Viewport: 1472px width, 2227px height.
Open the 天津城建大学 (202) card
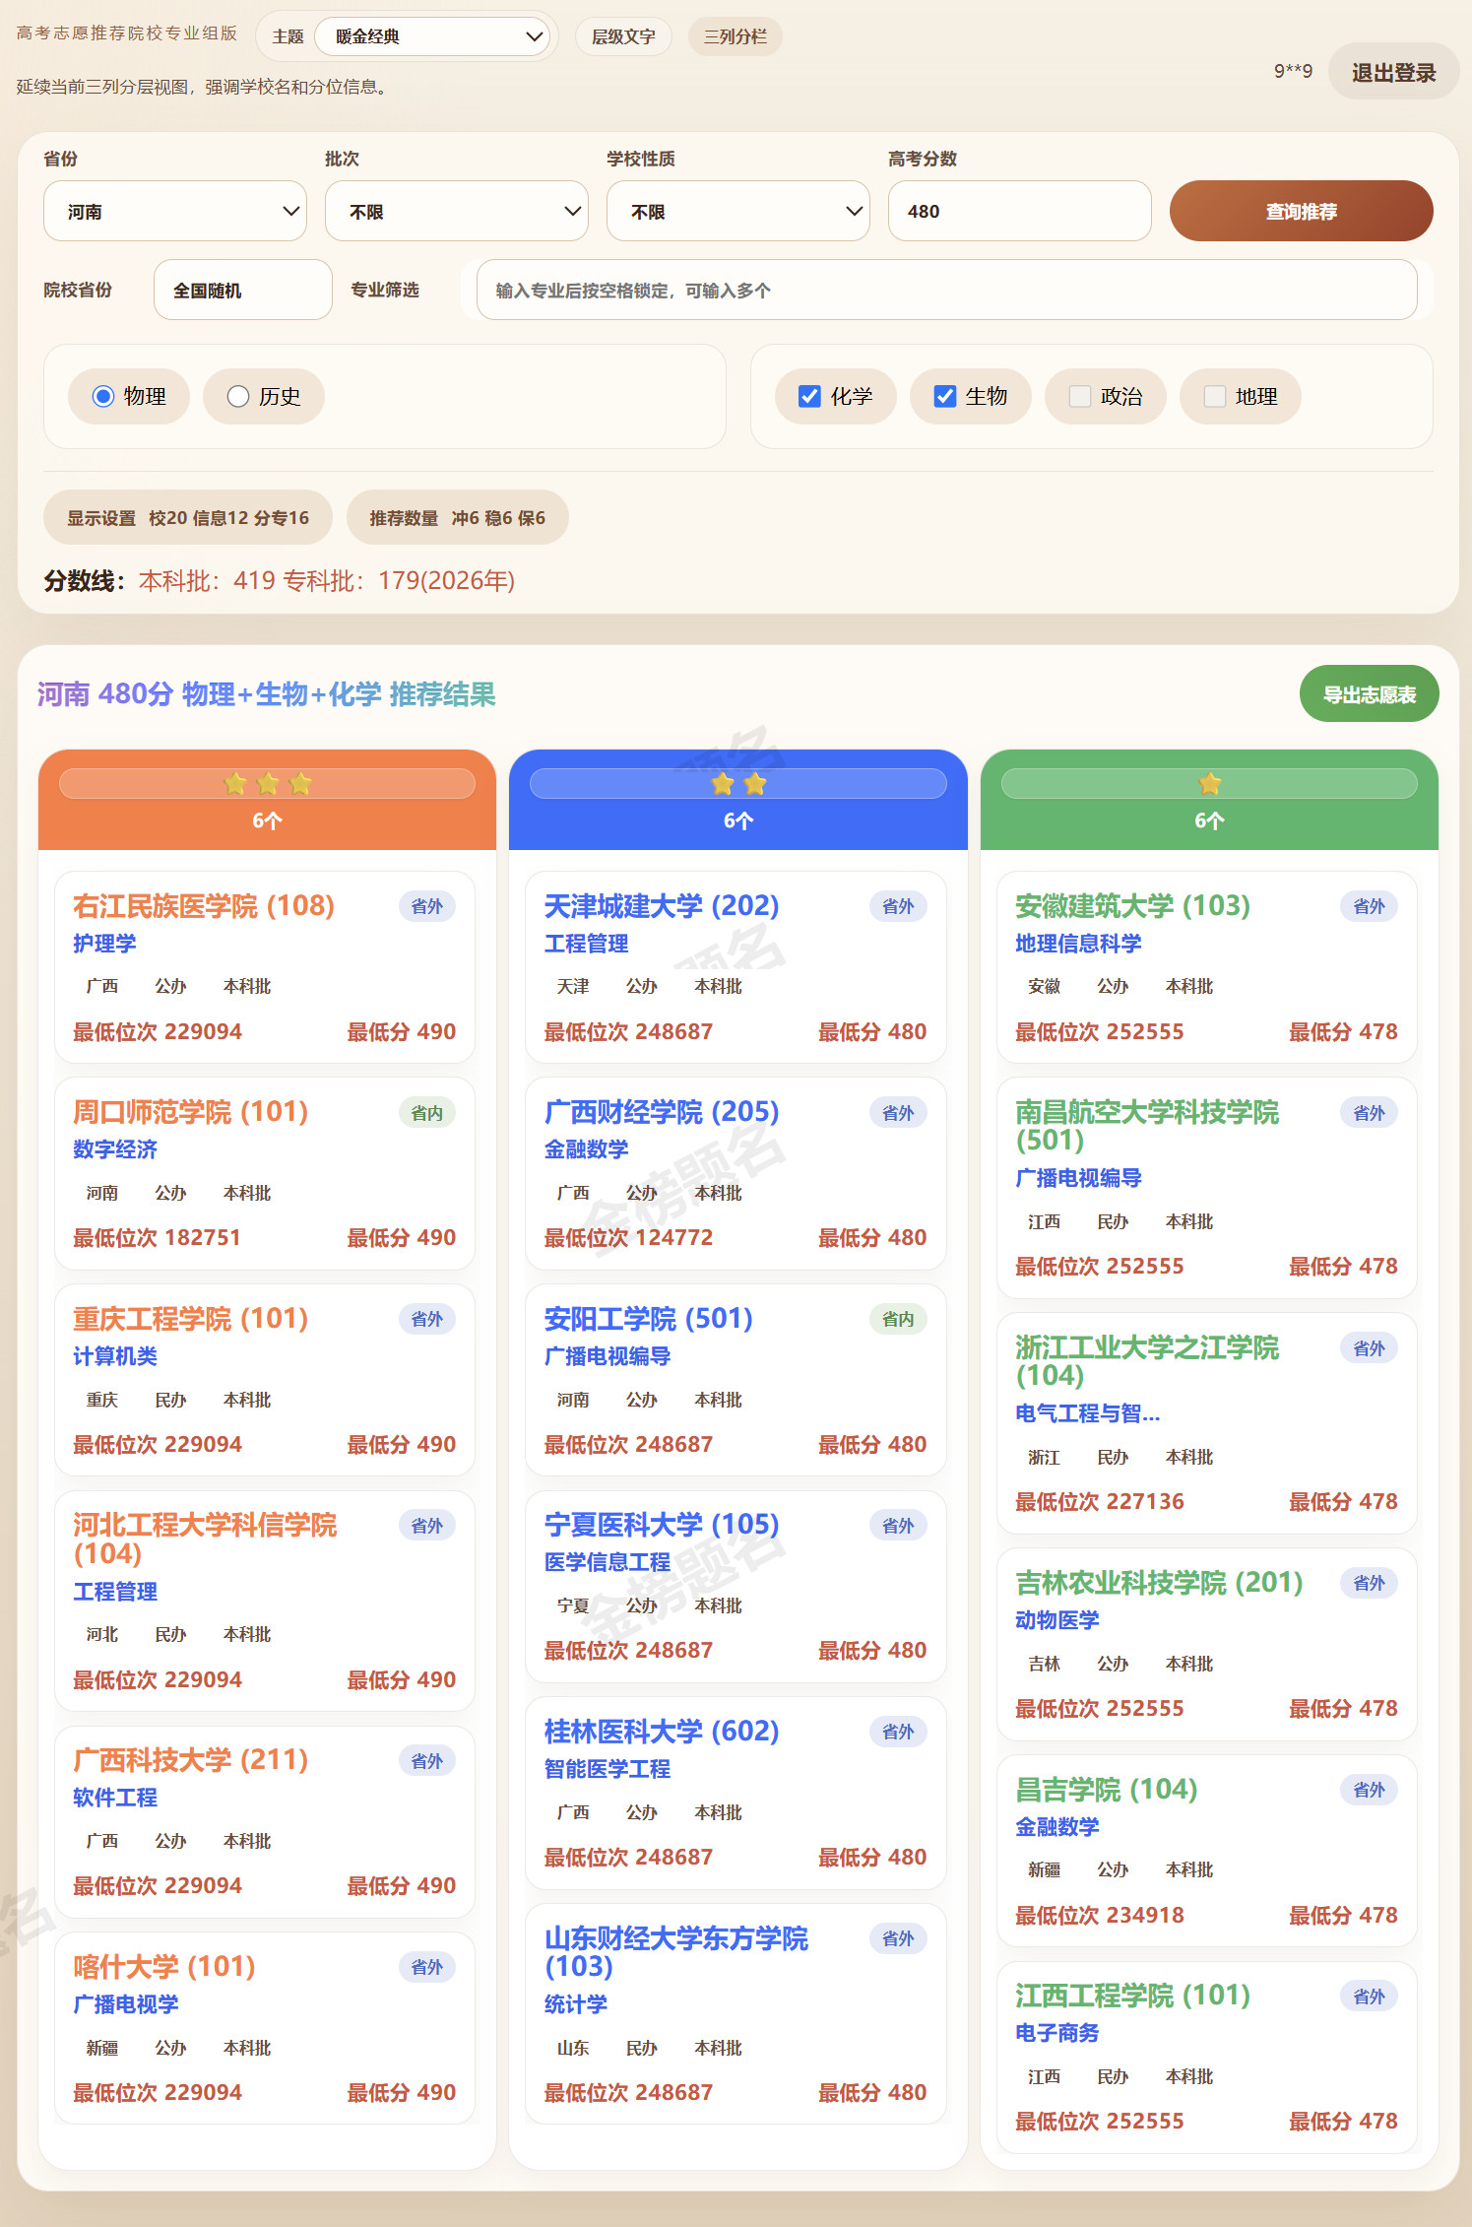pos(736,966)
